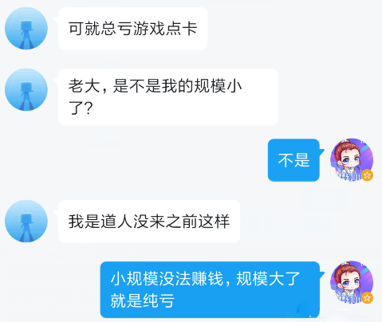Screen dimensions: 382x322
Task: Click the words 之前这样 in white bubble
Action: (x=198, y=222)
